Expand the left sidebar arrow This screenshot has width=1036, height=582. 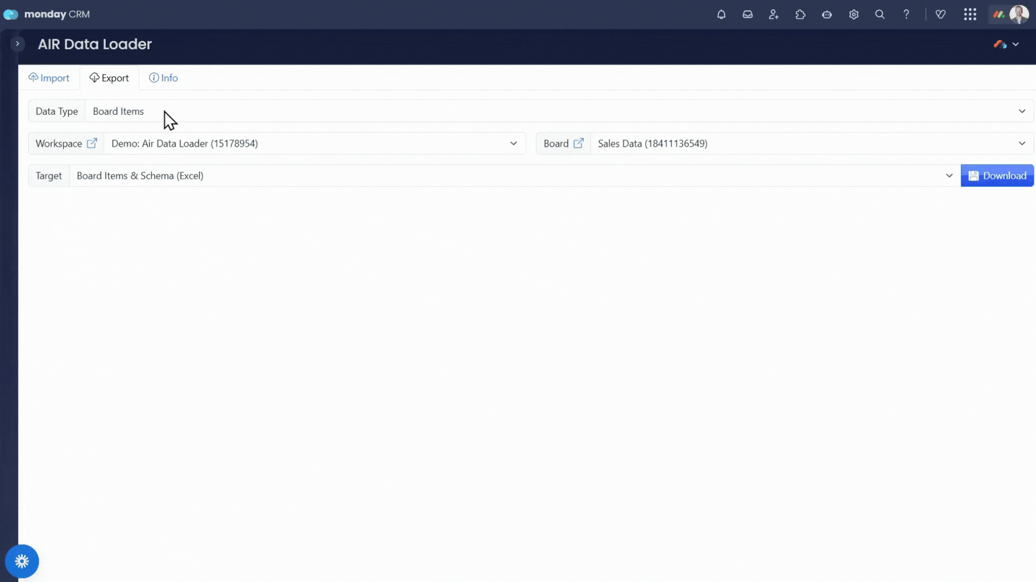coord(17,44)
